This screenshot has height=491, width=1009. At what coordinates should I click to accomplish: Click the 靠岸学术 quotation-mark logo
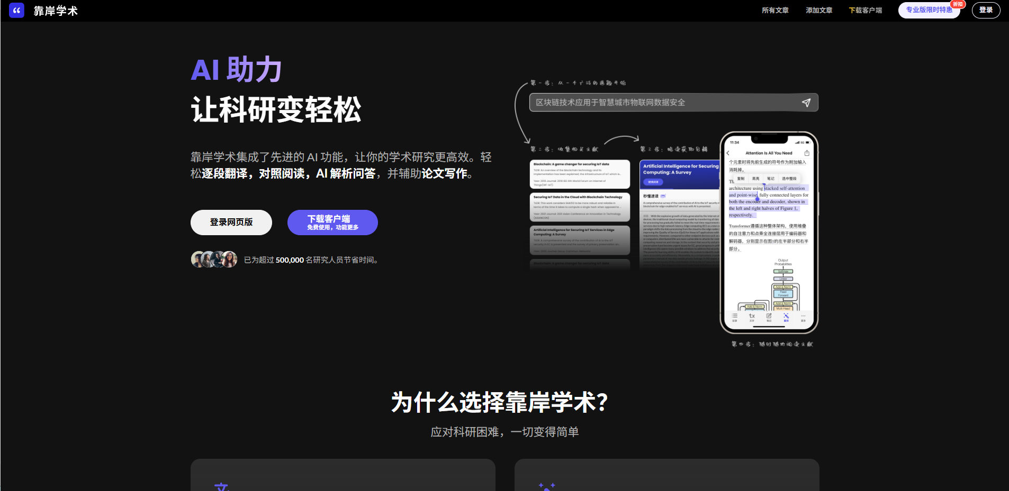coord(15,10)
